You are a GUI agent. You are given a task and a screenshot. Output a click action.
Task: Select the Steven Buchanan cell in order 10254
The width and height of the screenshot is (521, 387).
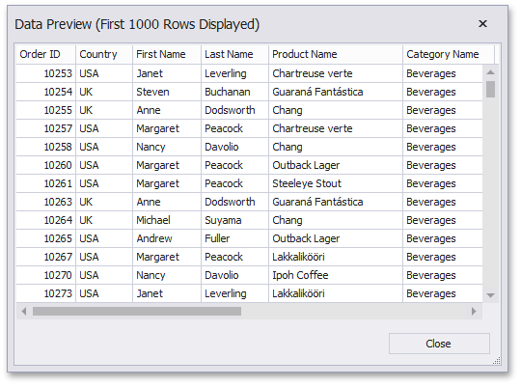(167, 92)
